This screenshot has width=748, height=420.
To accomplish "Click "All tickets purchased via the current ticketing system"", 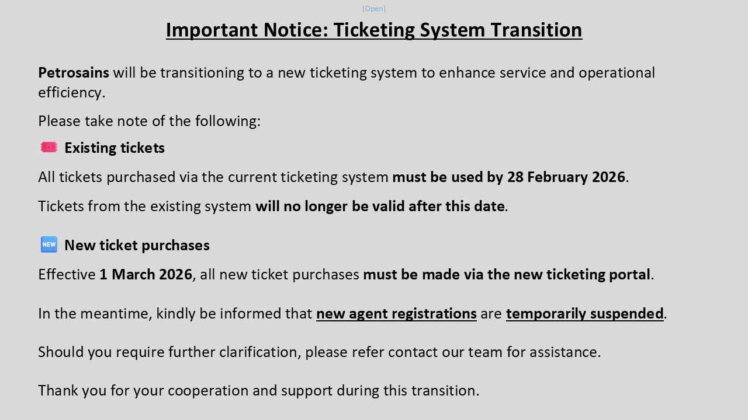I will 213,177.
